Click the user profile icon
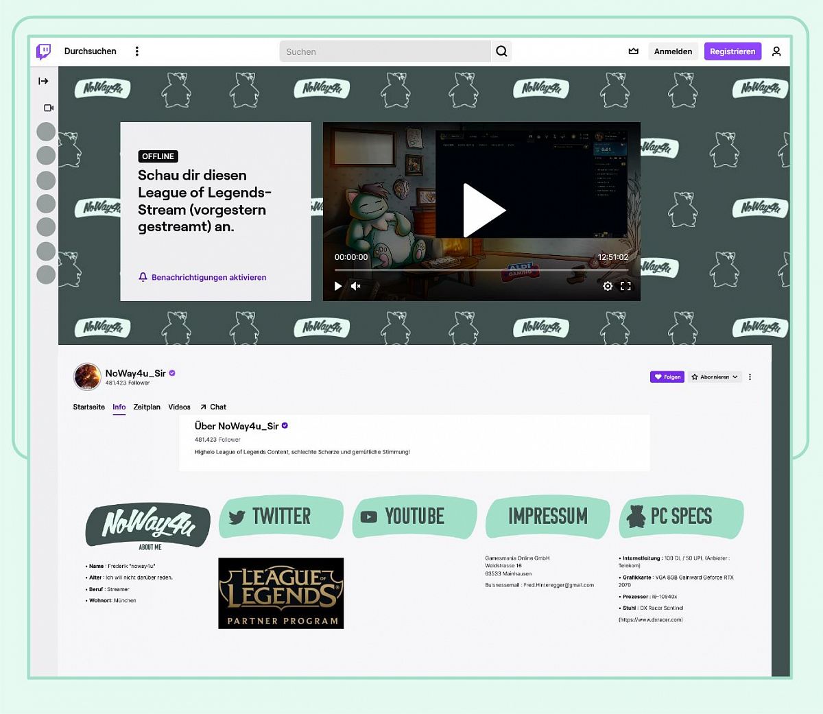This screenshot has height=714, width=823. point(776,51)
